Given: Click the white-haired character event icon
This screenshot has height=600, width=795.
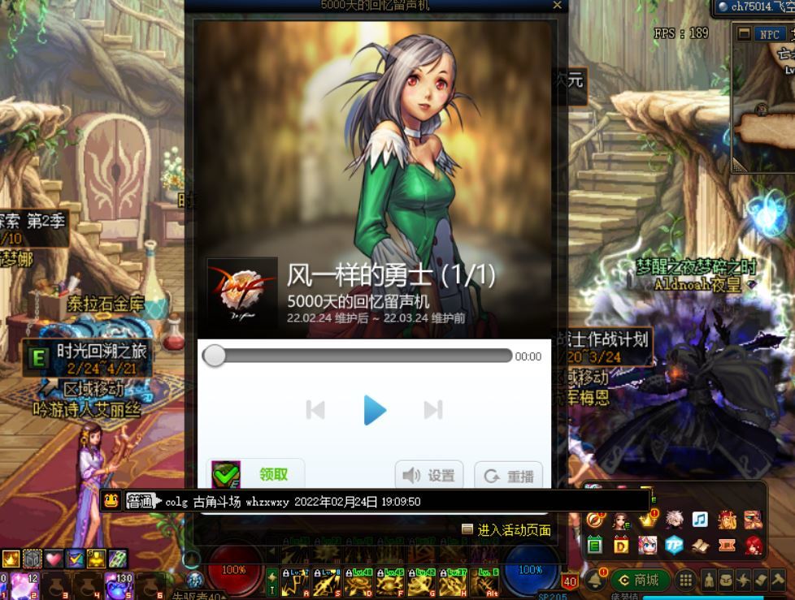Looking at the screenshot, I should [674, 520].
